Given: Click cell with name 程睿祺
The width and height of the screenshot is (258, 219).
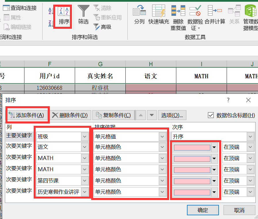Looking at the screenshot, I should click(x=100, y=88).
